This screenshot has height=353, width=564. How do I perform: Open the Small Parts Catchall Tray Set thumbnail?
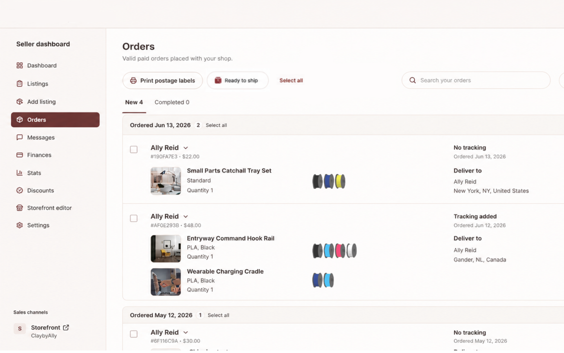(x=166, y=181)
